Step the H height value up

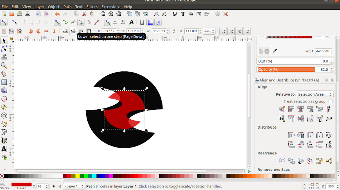(x=200, y=30)
